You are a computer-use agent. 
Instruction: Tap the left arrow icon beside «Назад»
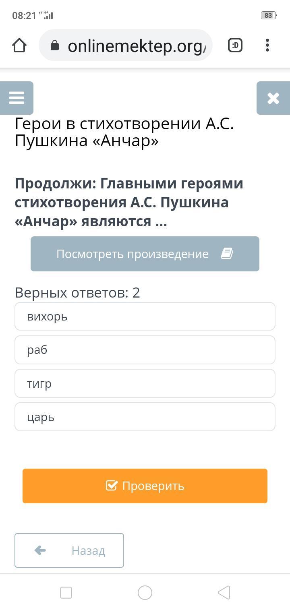pos(40,550)
